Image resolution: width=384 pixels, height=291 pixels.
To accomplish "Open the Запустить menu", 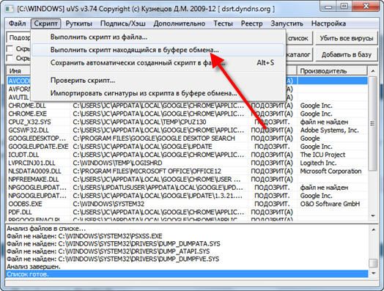I will click(287, 23).
